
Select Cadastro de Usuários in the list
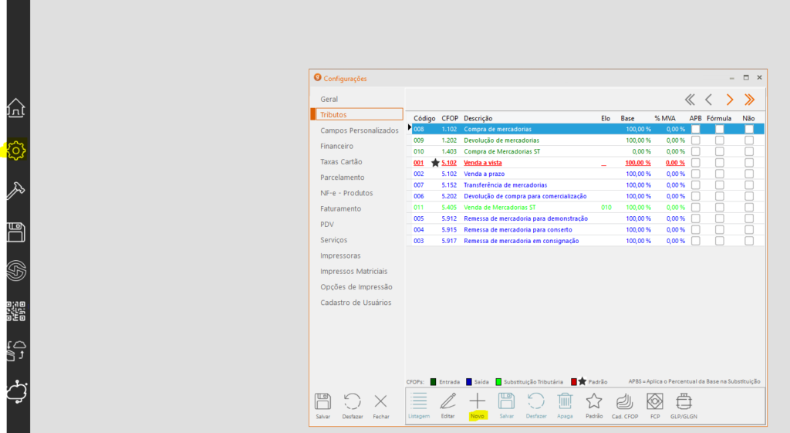[x=356, y=303]
